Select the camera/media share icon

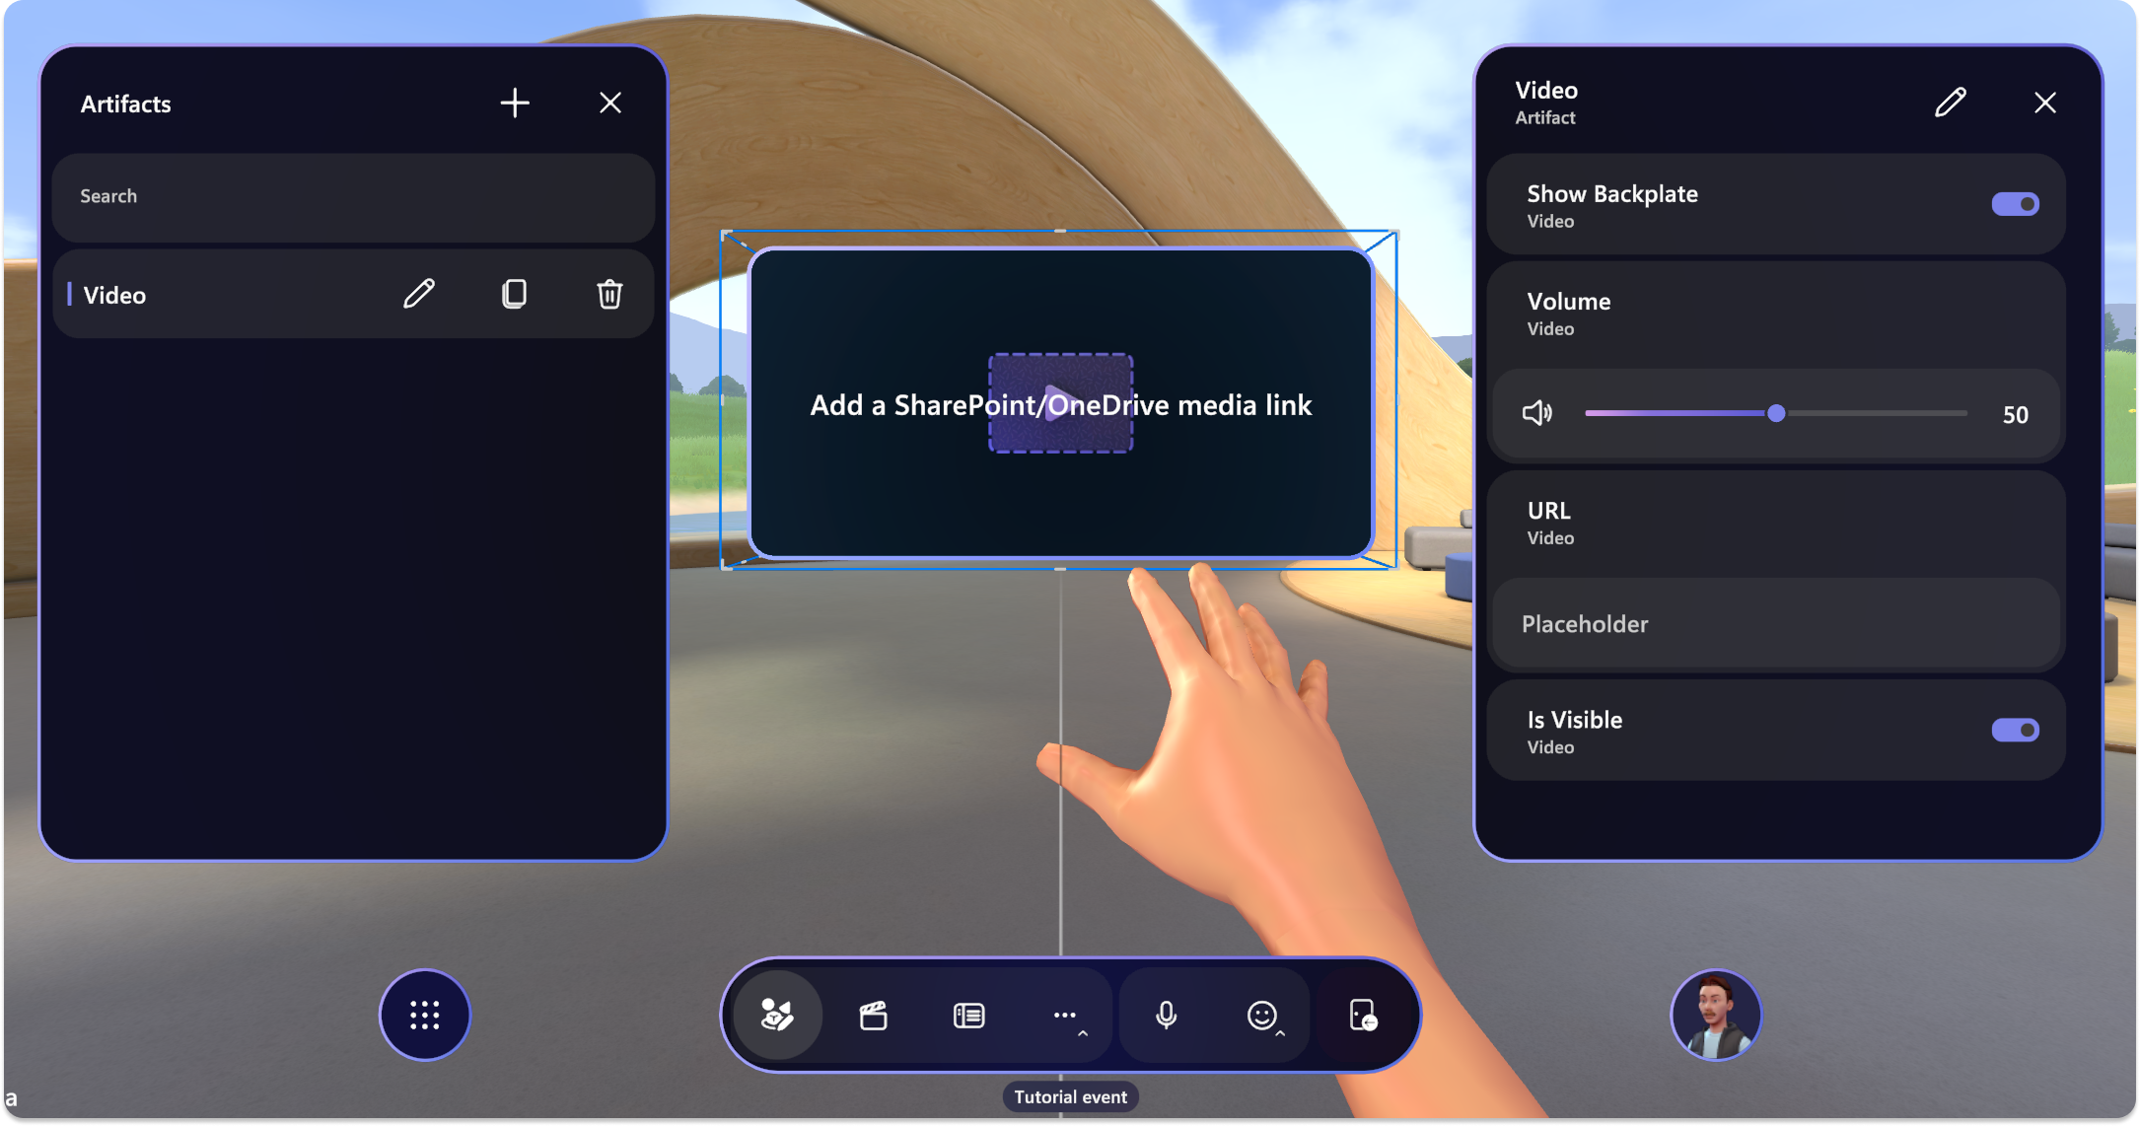pyautogui.click(x=876, y=1016)
